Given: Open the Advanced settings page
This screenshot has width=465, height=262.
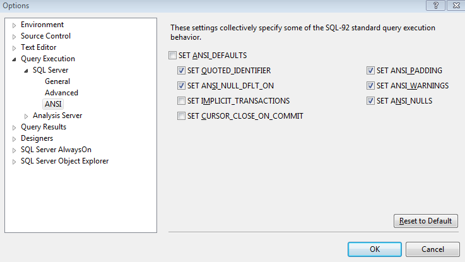Looking at the screenshot, I should coord(61,93).
